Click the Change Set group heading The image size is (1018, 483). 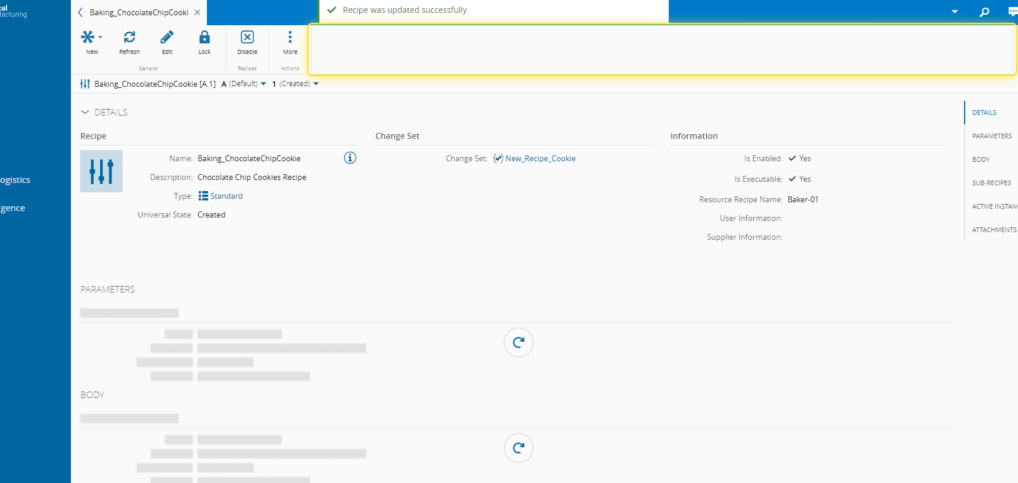tap(397, 136)
